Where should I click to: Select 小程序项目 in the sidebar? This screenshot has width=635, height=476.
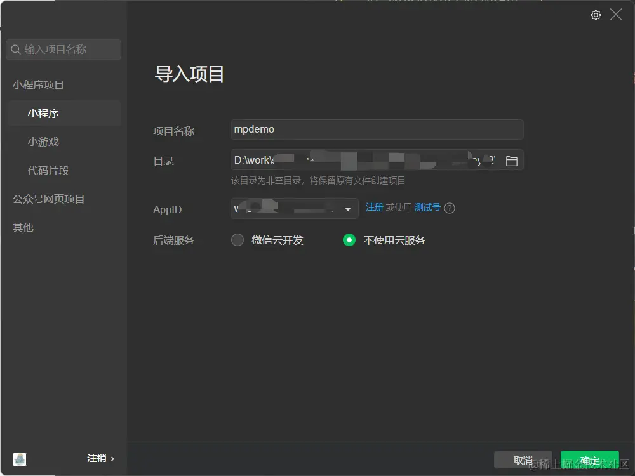38,84
